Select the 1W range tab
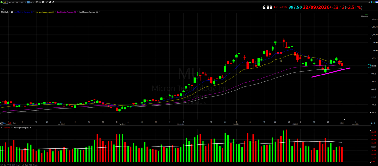This screenshot has width=378, height=166. pos(26,165)
